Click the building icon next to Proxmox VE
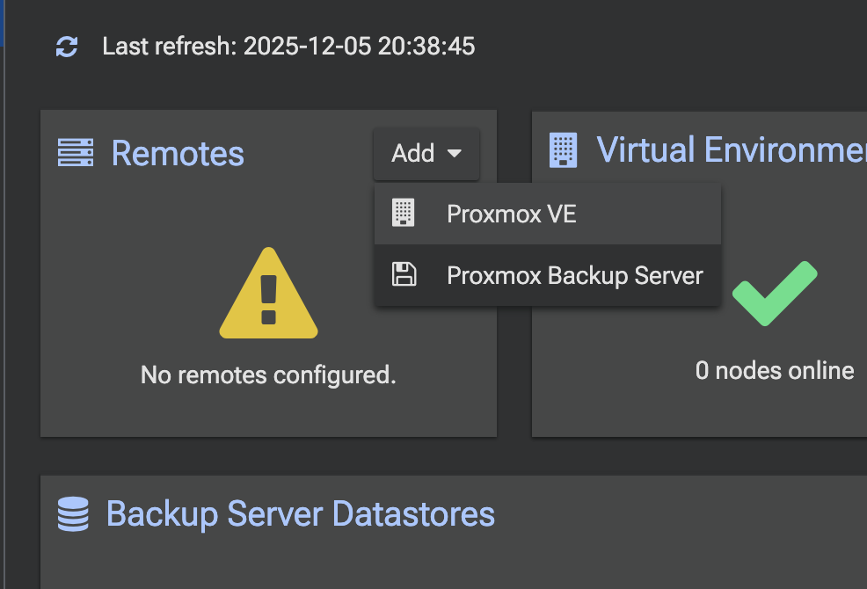867x589 pixels. [x=404, y=214]
